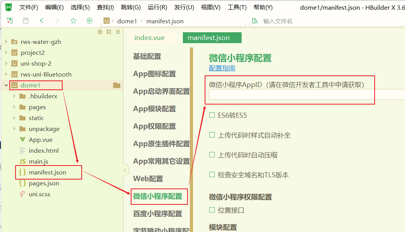405x232 pixels.
Task: Select Web配置 section
Action: [148, 179]
